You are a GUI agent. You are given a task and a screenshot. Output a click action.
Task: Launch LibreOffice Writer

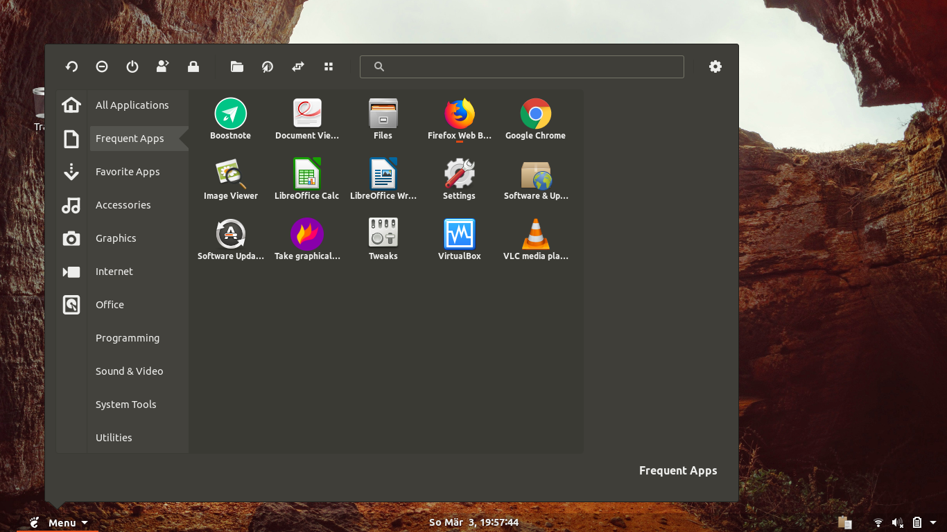[x=383, y=180]
